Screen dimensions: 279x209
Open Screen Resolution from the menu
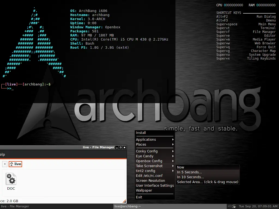click(155, 181)
